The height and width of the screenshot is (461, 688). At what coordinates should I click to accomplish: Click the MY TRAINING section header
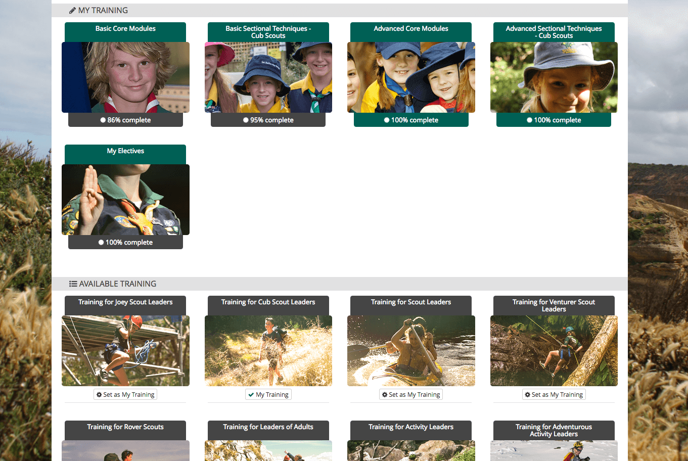click(x=340, y=10)
